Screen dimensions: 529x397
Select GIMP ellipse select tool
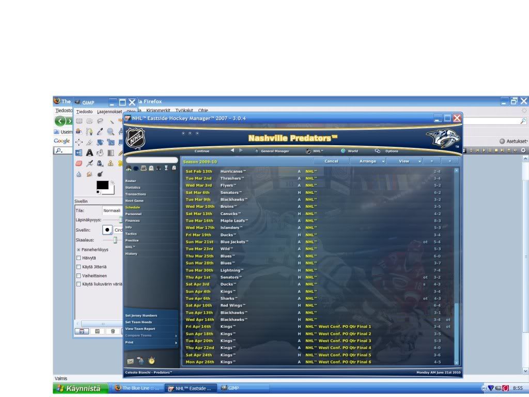89,121
